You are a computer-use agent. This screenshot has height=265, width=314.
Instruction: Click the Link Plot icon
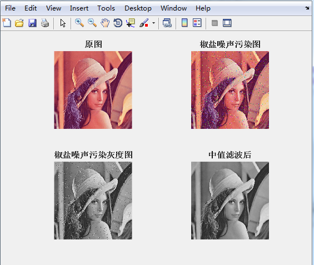point(167,23)
